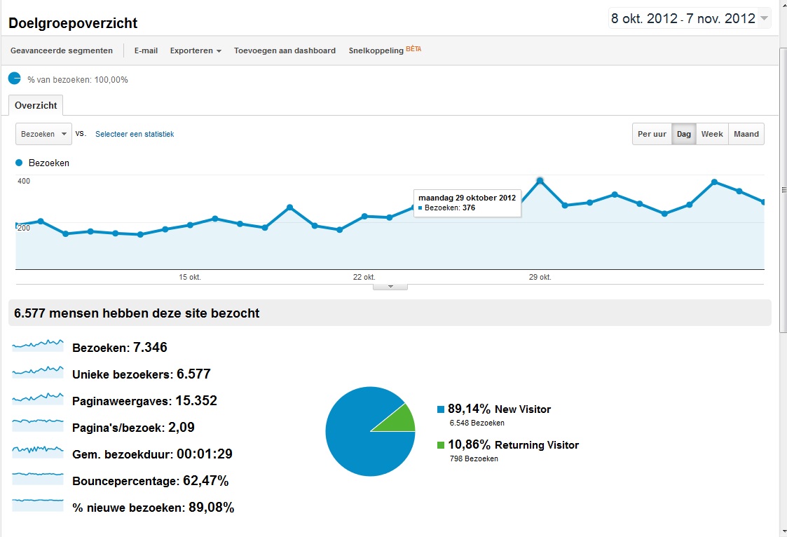Switch to the Overzicht tab
This screenshot has width=787, height=537.
coord(36,105)
